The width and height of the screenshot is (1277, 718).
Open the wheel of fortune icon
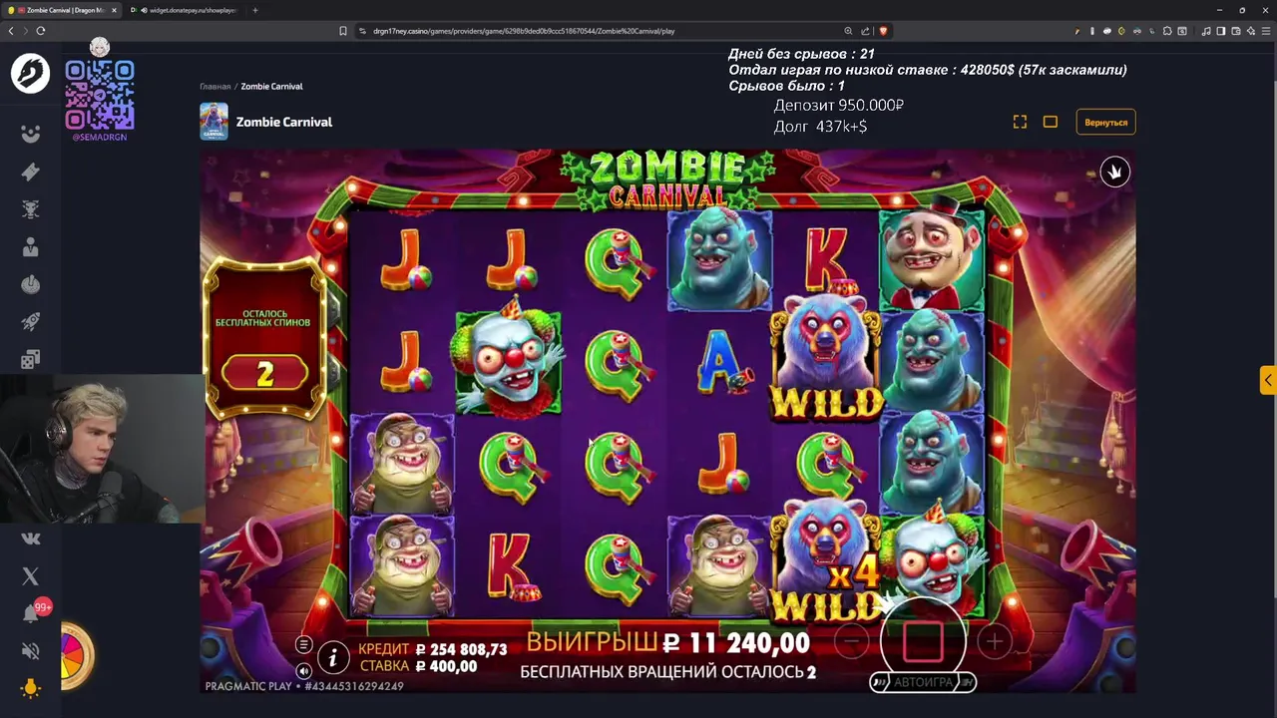(x=76, y=656)
